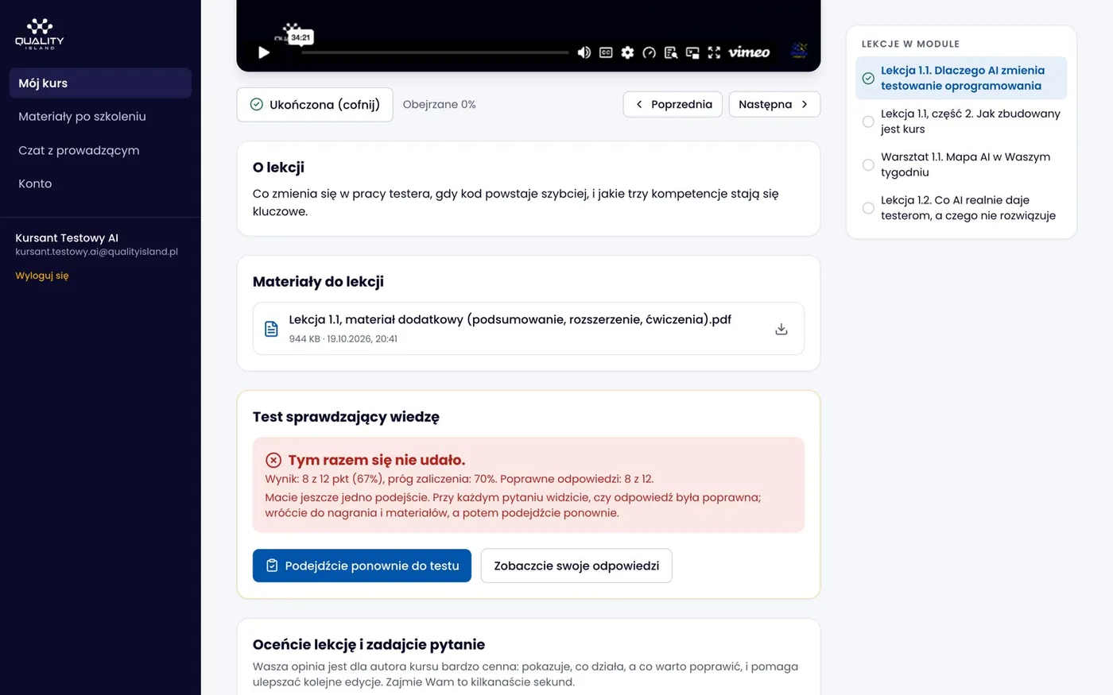Click status circle beside Warsztat 1.1

pyautogui.click(x=868, y=164)
